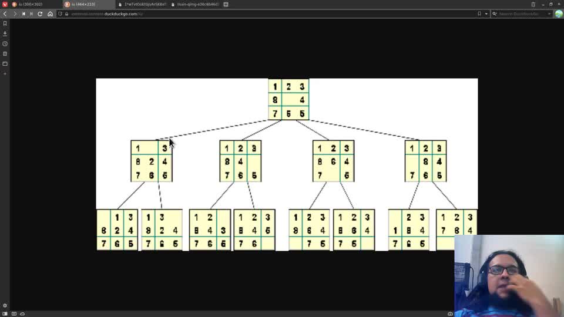Click the DuckDuckGo search field

[x=522, y=14]
